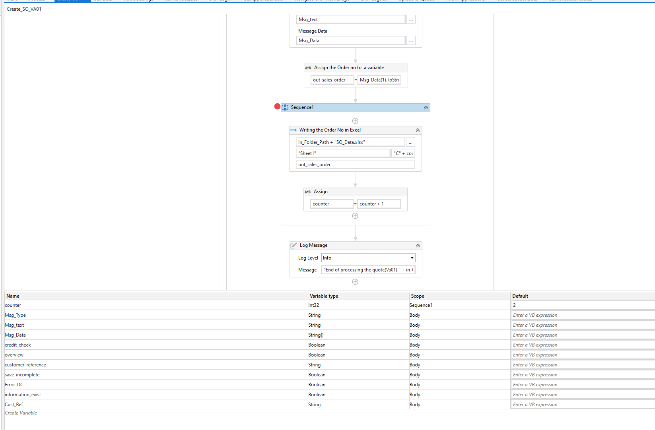Click the ellipsis button beside the Msg_Data field
Viewport: 655px width, 430px height.
pyautogui.click(x=410, y=40)
